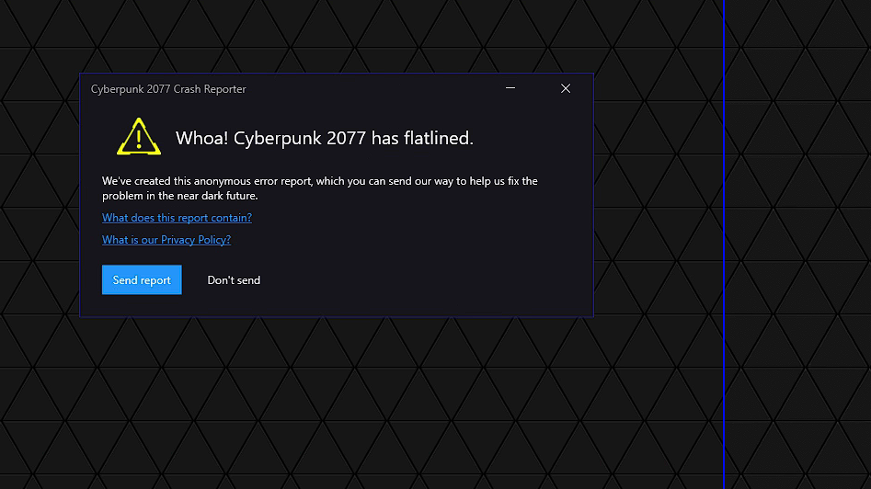871x489 pixels.
Task: Close the Cyberpunk 2077 Crash Reporter dialog
Action: (x=566, y=88)
